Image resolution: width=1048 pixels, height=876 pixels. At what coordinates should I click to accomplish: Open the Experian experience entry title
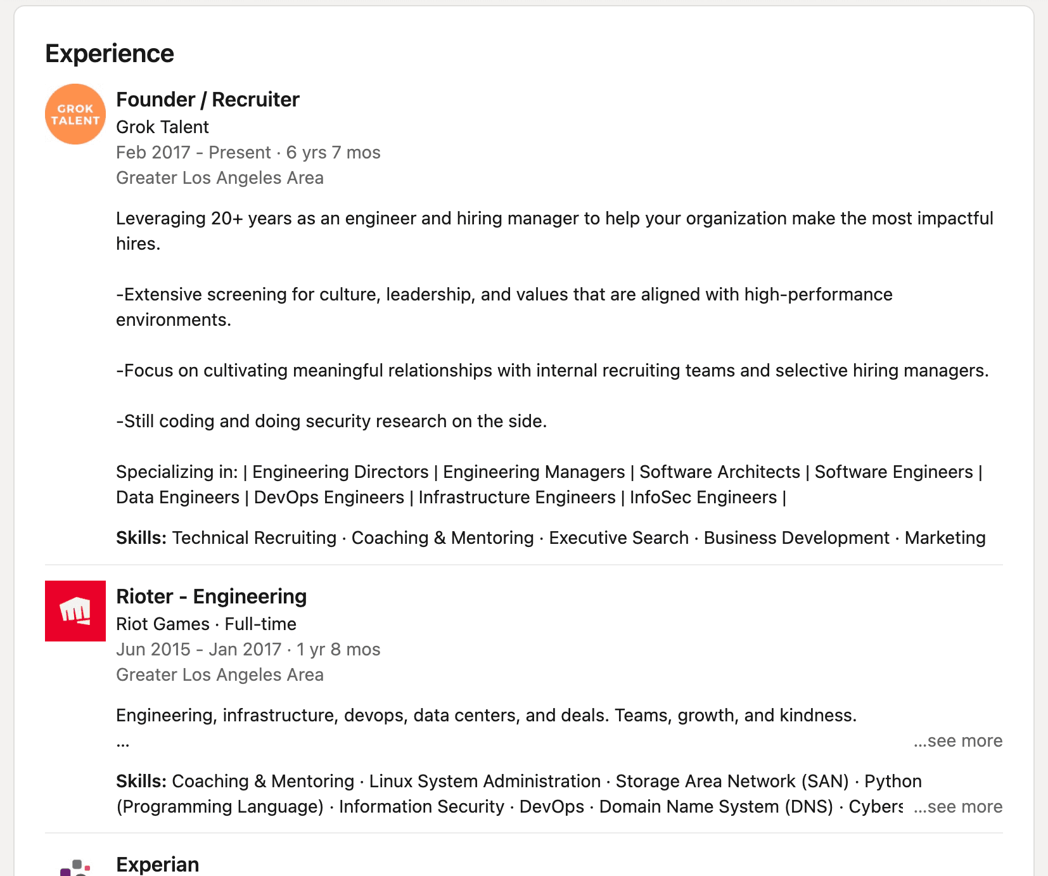[158, 865]
